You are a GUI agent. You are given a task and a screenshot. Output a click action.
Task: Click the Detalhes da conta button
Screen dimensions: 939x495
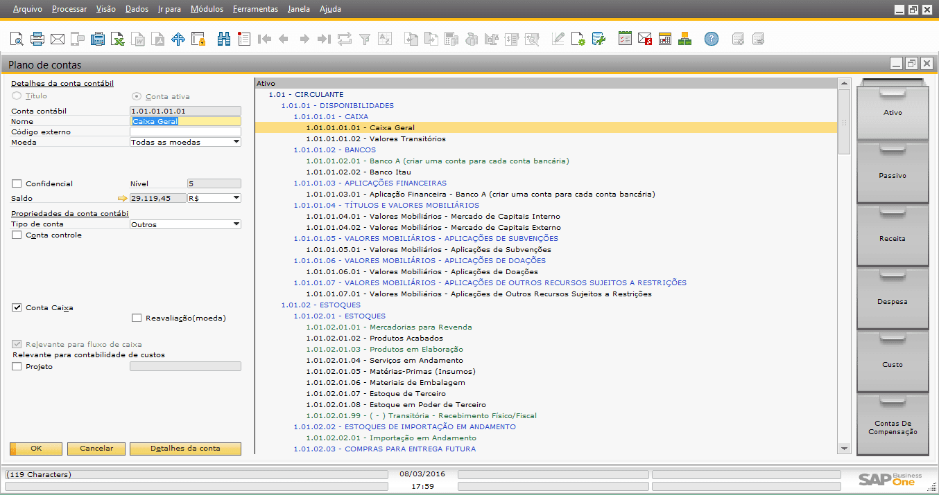click(x=185, y=449)
